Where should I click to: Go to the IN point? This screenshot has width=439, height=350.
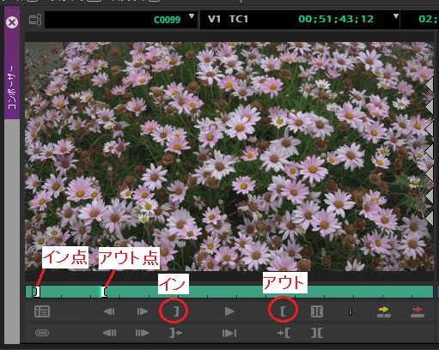[x=175, y=333]
